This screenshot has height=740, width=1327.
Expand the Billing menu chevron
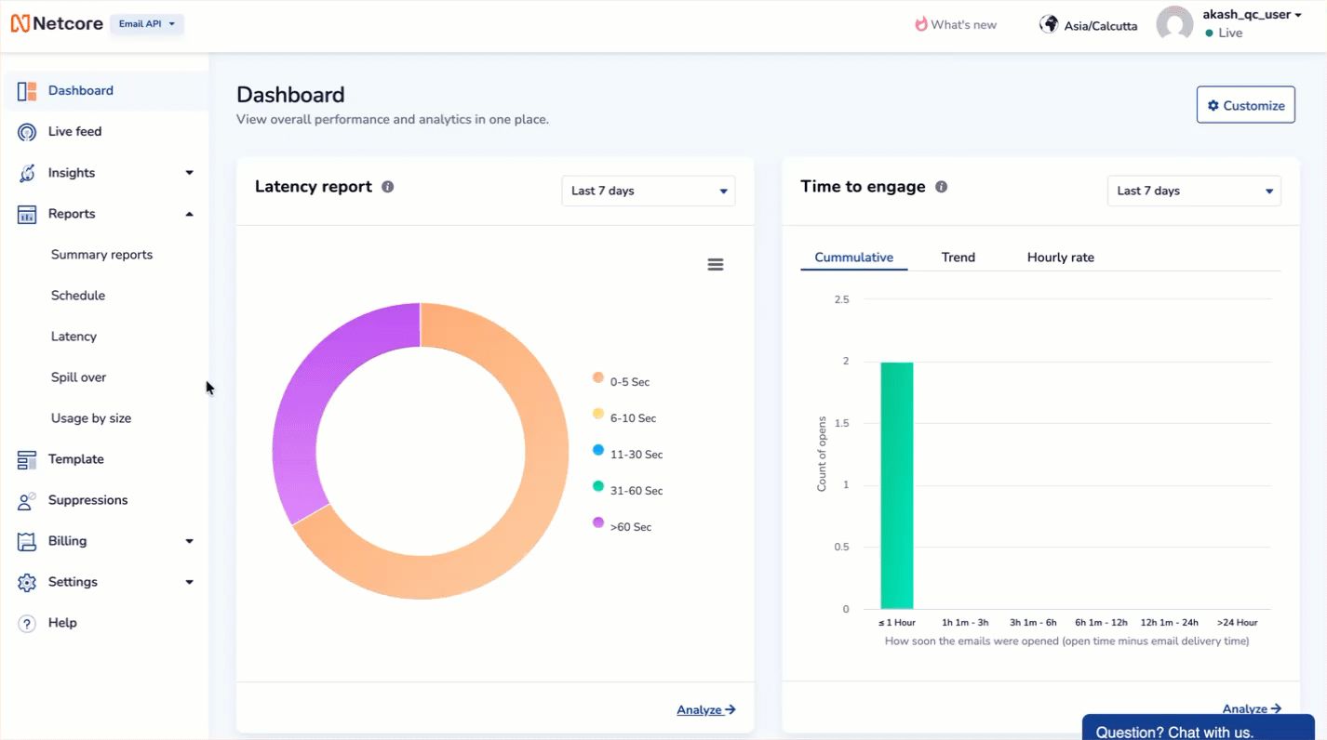pos(189,541)
